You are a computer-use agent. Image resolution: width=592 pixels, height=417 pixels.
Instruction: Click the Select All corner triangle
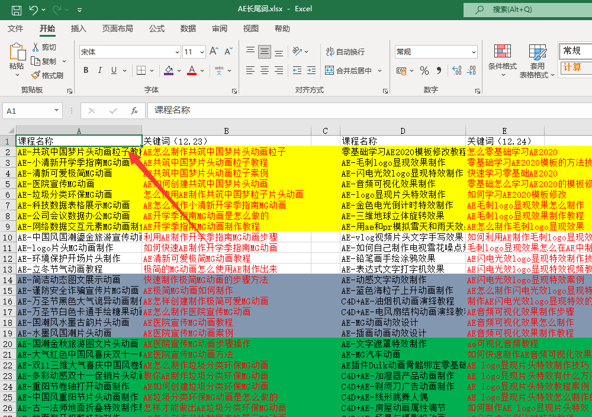pyautogui.click(x=10, y=131)
